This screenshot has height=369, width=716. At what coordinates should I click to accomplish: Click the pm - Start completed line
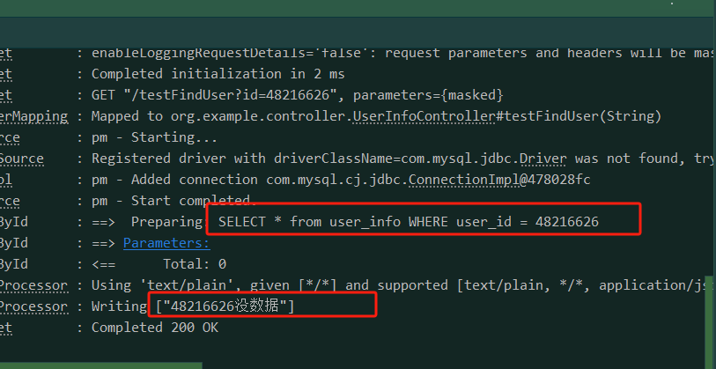click(171, 201)
